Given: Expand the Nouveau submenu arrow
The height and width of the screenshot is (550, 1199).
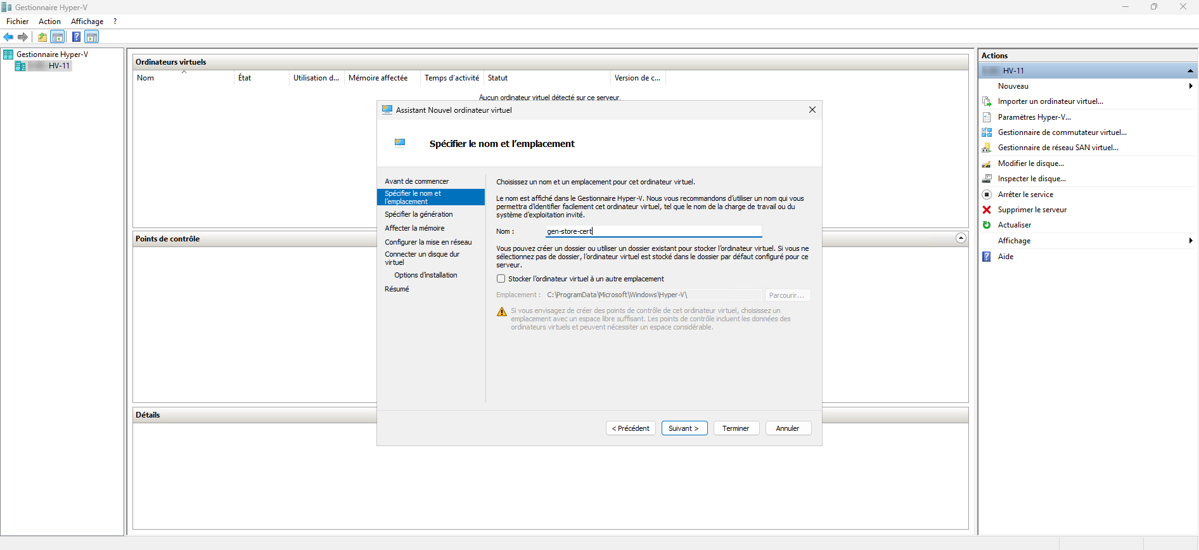Looking at the screenshot, I should tap(1190, 86).
